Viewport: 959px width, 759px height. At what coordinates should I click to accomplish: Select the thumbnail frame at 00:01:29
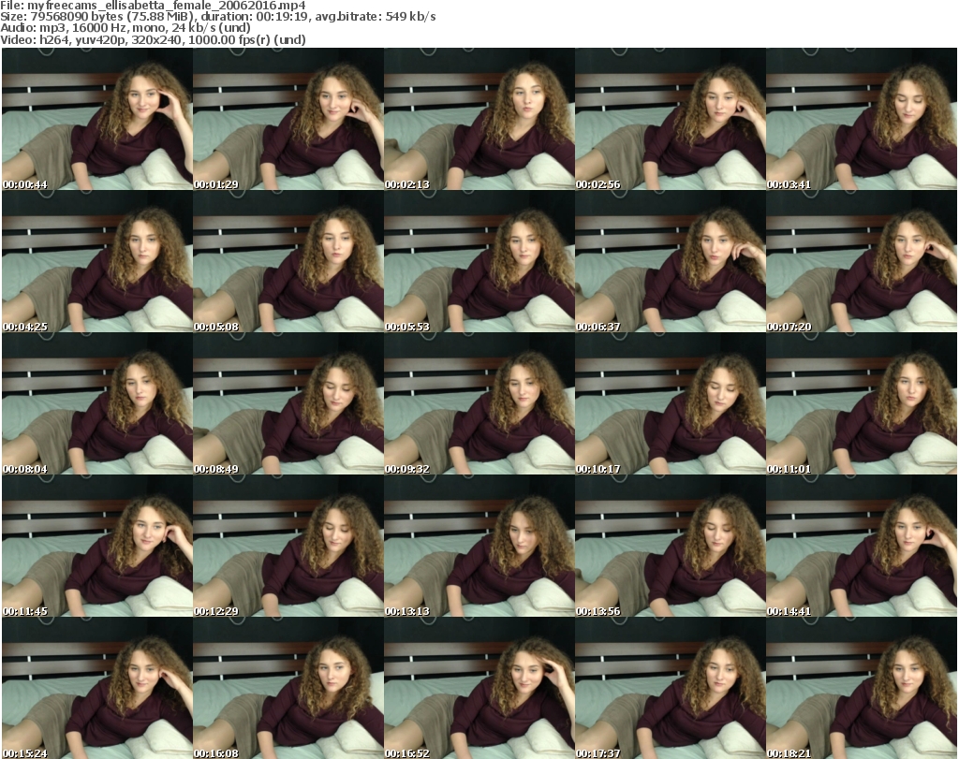[288, 119]
